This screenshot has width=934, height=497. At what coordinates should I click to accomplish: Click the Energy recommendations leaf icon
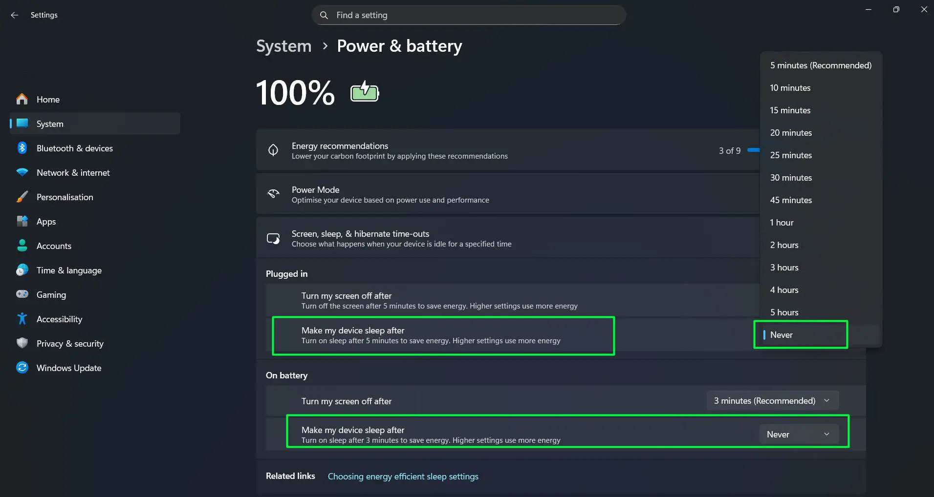click(x=274, y=149)
